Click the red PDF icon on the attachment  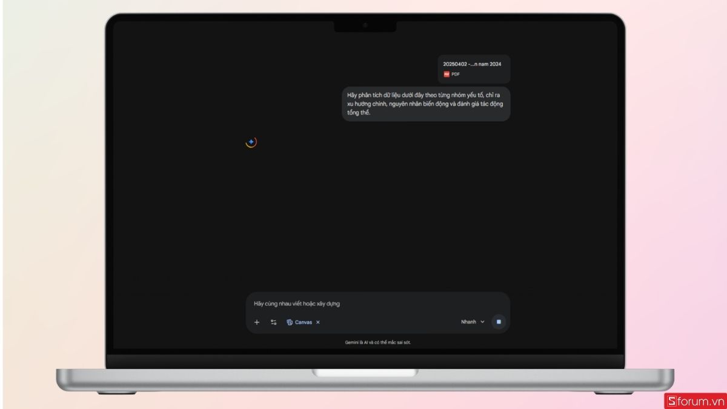pyautogui.click(x=446, y=74)
